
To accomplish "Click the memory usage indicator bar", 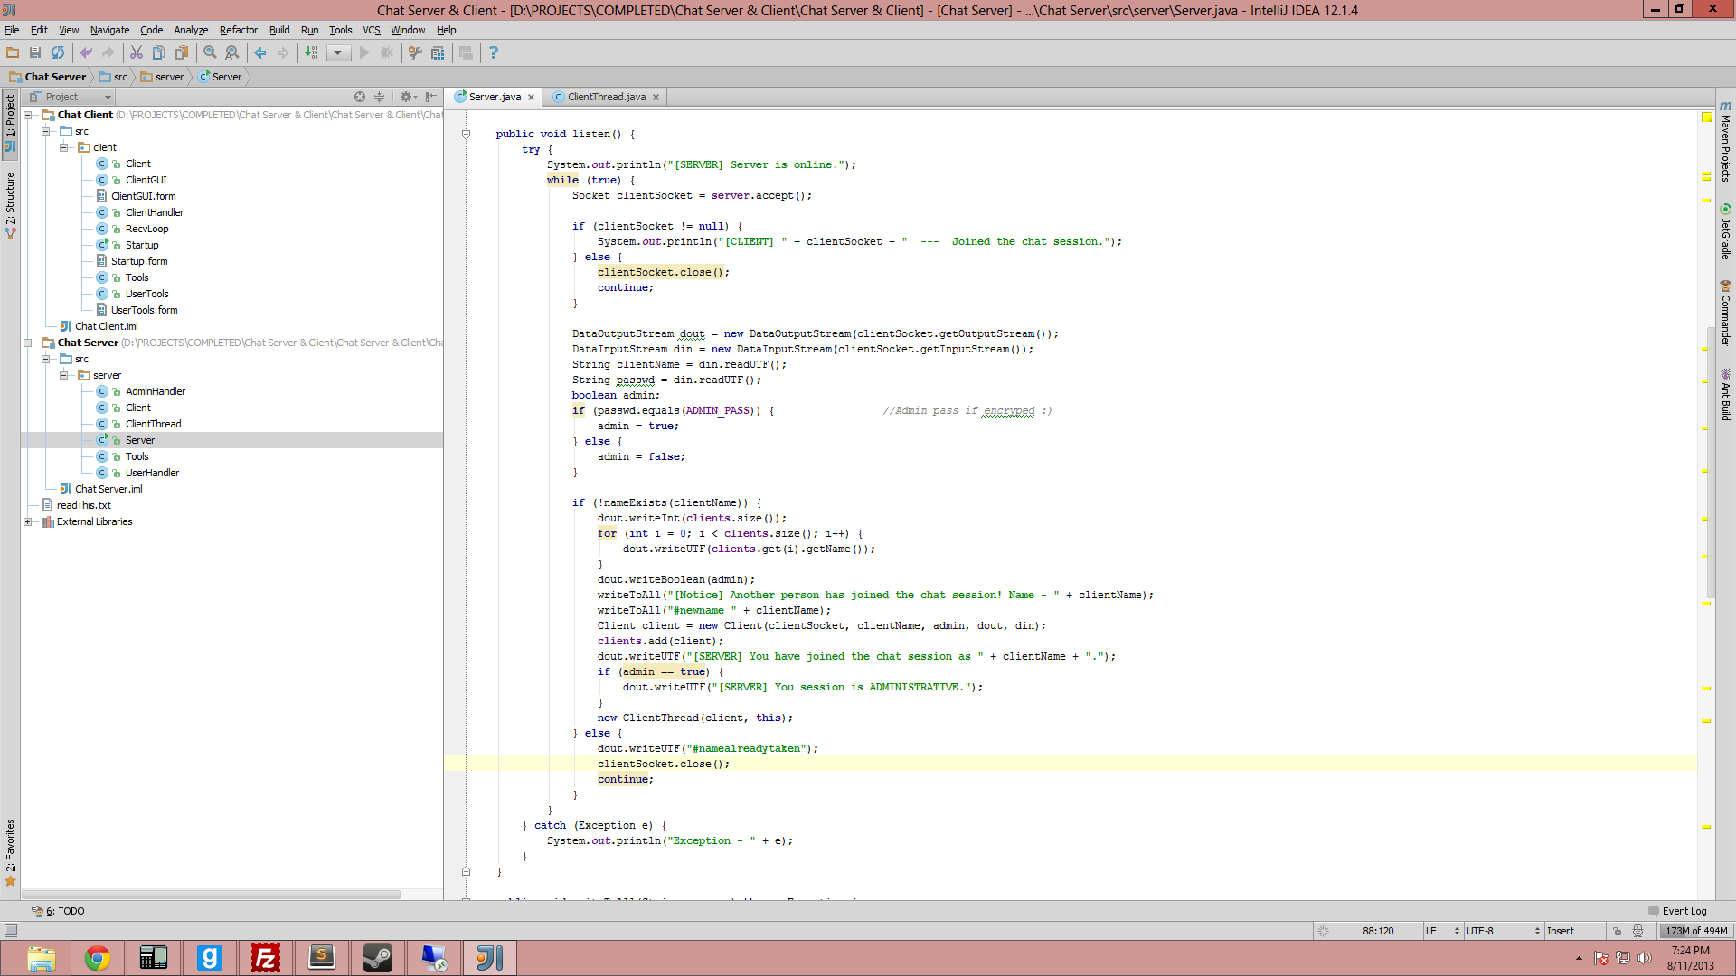I will click(x=1695, y=931).
